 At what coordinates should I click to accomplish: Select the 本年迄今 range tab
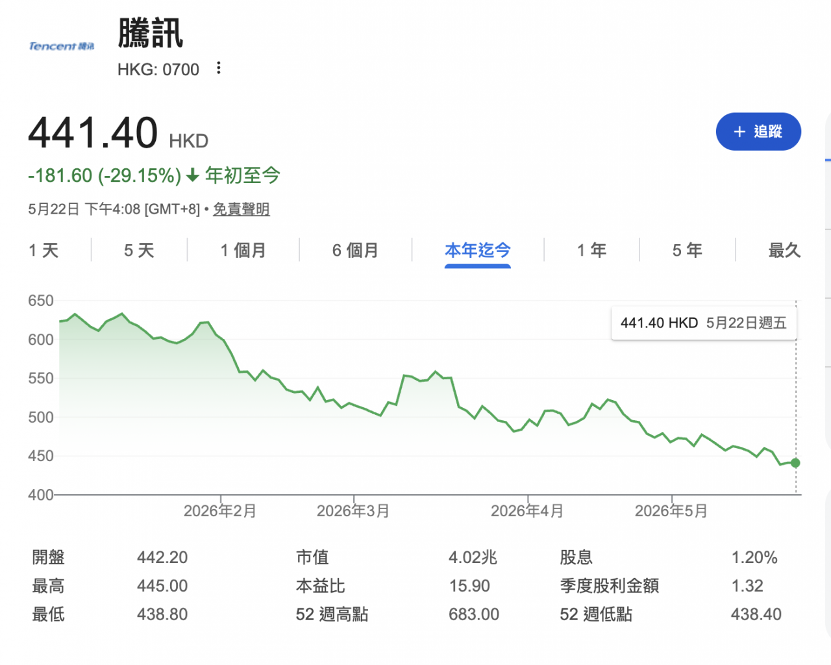(x=478, y=251)
